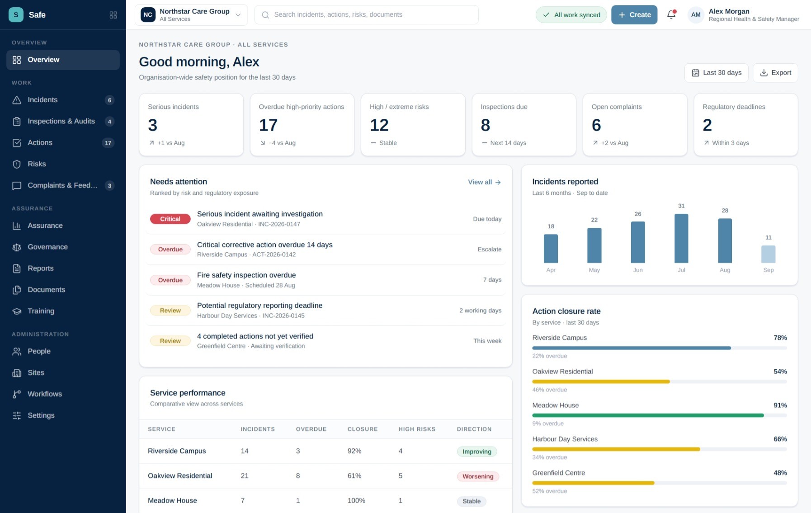
Task: Click the Inspections & Audits clipboard icon
Action: pos(17,121)
